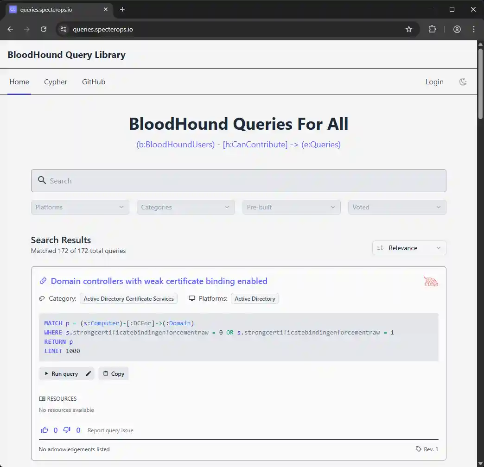Upvote the query with the thumbs up

point(44,430)
